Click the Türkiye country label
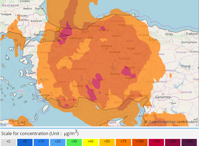 (124, 59)
